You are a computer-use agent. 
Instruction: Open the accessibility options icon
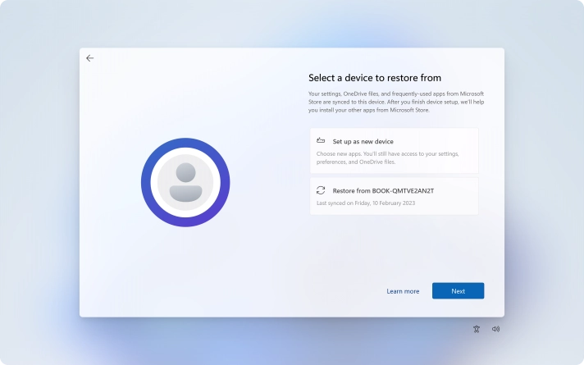click(477, 329)
